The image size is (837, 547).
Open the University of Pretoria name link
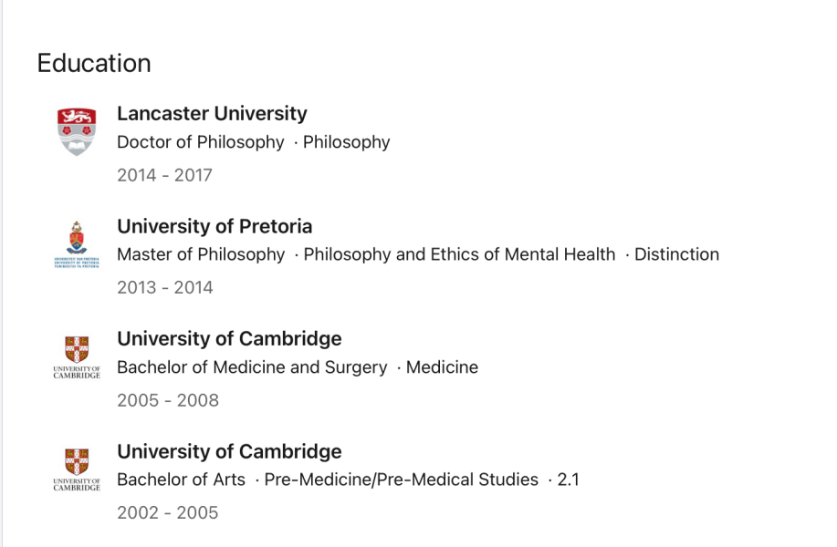214,226
